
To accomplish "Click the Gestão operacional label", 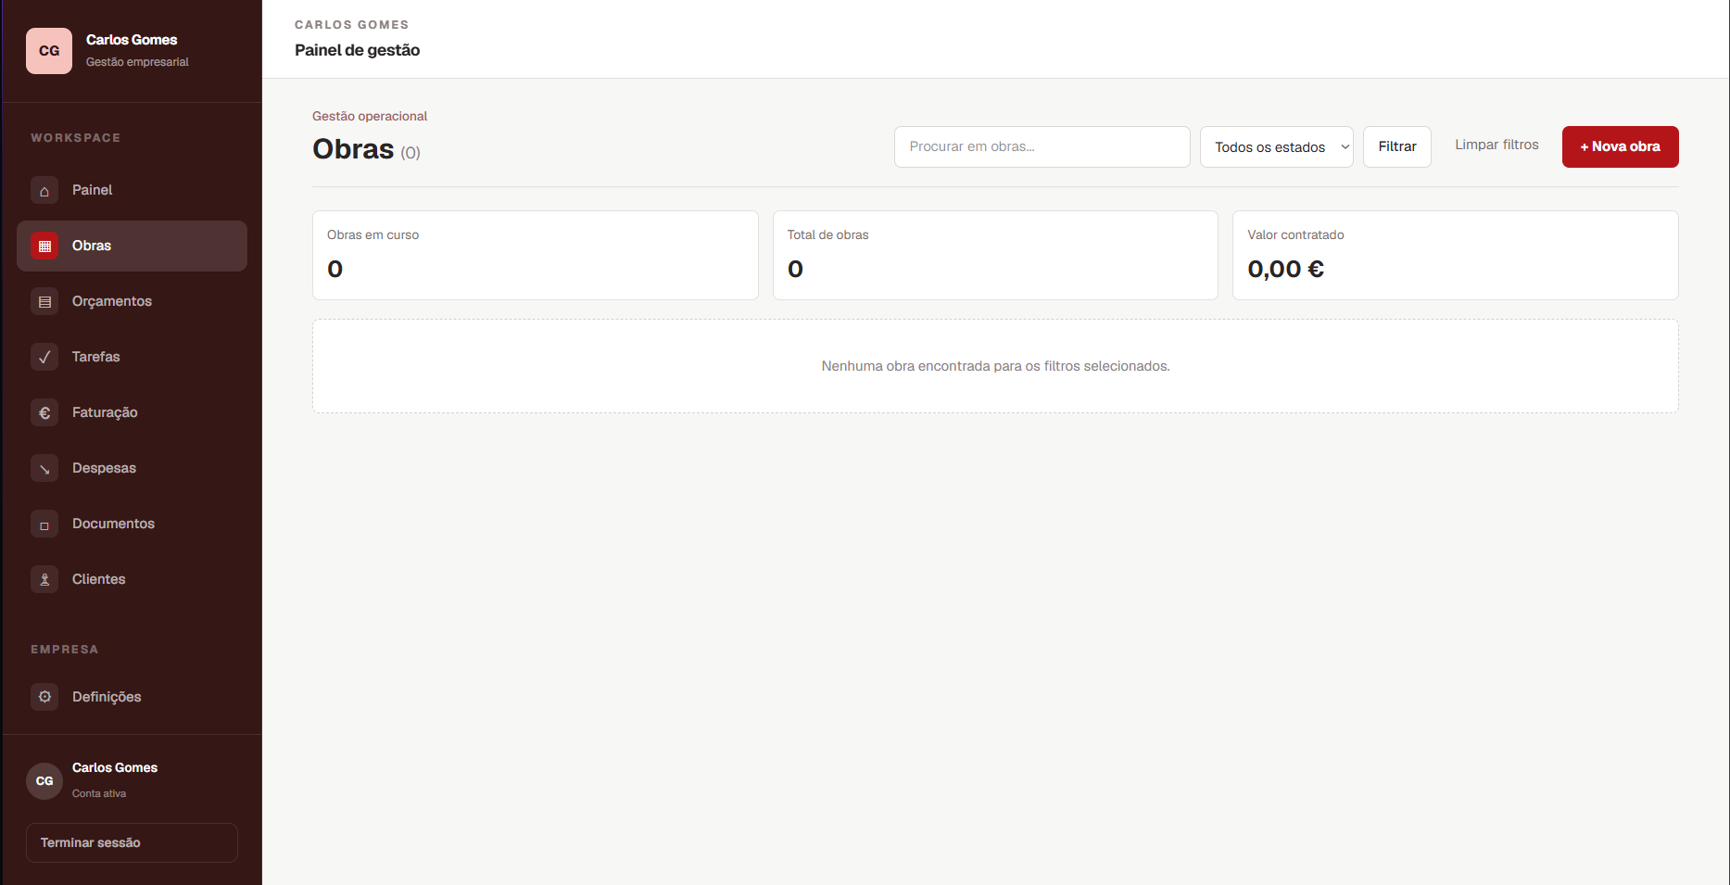I will coord(370,116).
